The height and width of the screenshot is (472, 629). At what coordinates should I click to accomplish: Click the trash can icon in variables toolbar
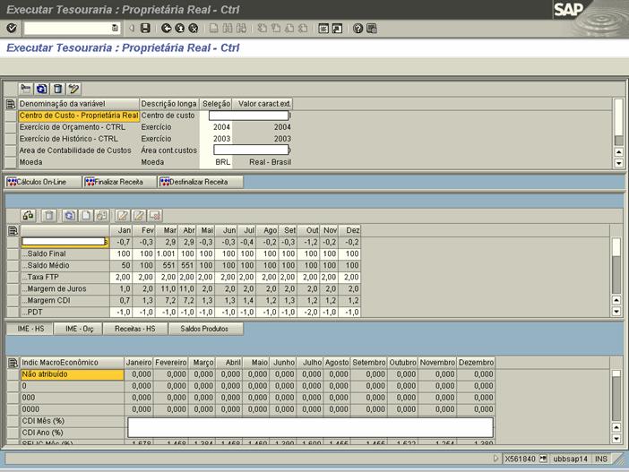(x=57, y=89)
